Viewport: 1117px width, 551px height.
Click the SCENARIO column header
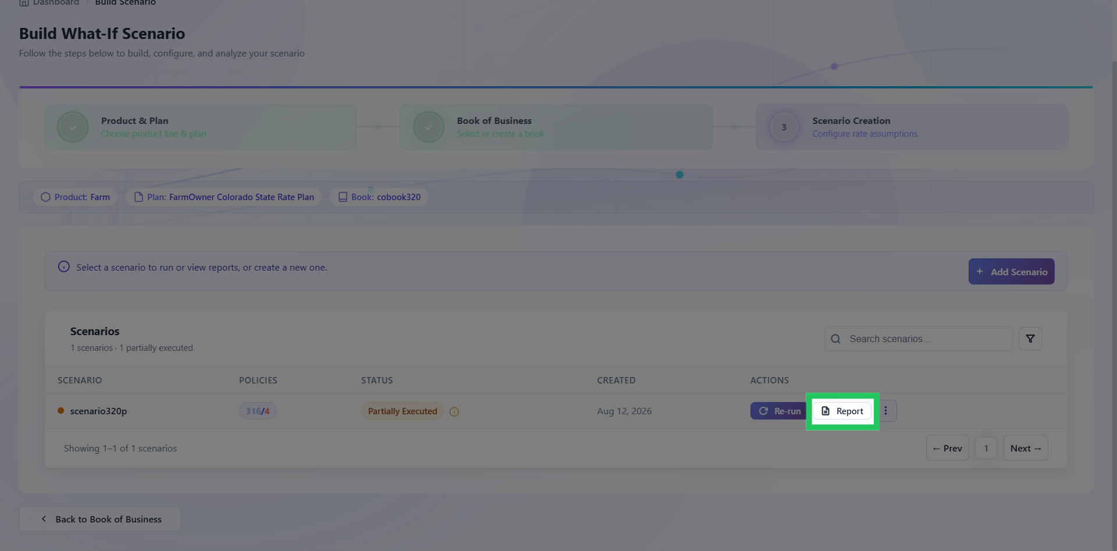point(80,381)
